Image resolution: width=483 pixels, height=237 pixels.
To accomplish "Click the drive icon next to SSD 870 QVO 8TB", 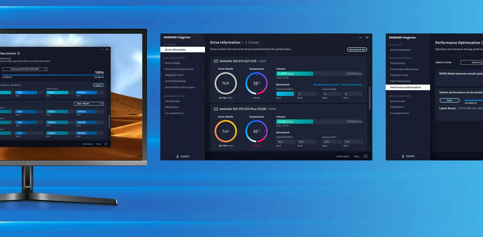I will (216, 61).
